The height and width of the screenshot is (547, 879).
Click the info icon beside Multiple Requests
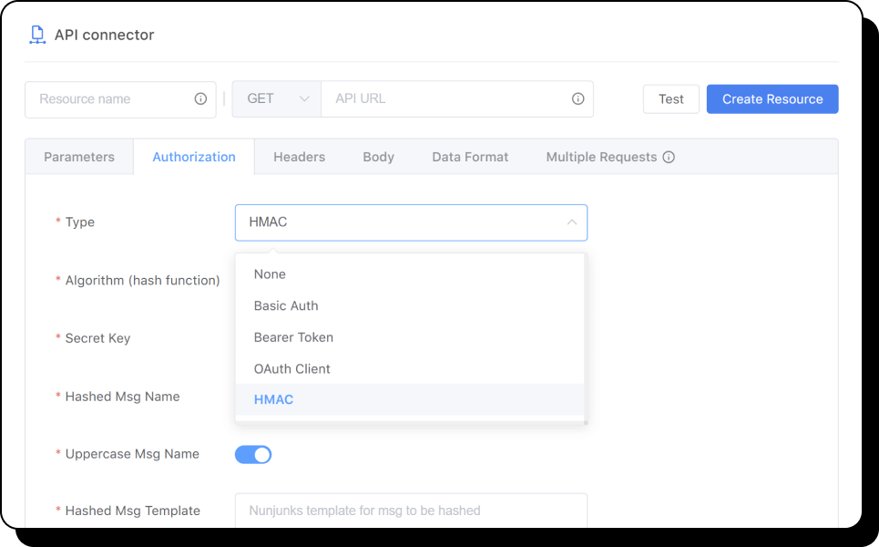[x=669, y=157]
